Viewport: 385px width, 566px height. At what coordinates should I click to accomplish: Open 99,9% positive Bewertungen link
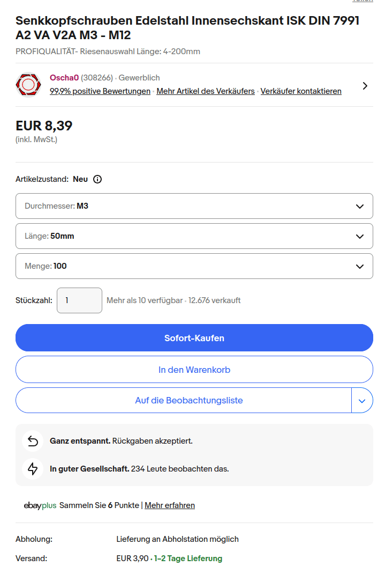tap(100, 91)
